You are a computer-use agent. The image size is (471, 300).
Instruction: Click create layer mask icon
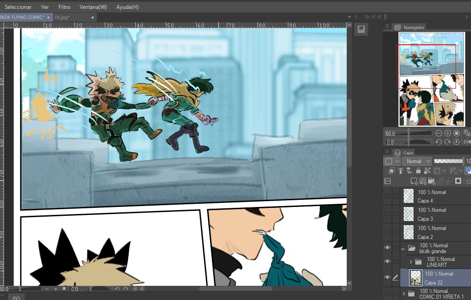pyautogui.click(x=458, y=181)
